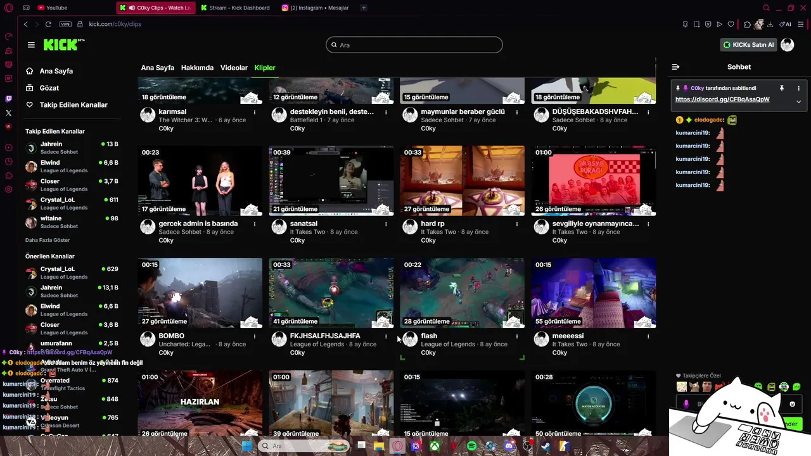811x456 pixels.
Task: Unpin the pinned chat message
Action: [x=782, y=88]
